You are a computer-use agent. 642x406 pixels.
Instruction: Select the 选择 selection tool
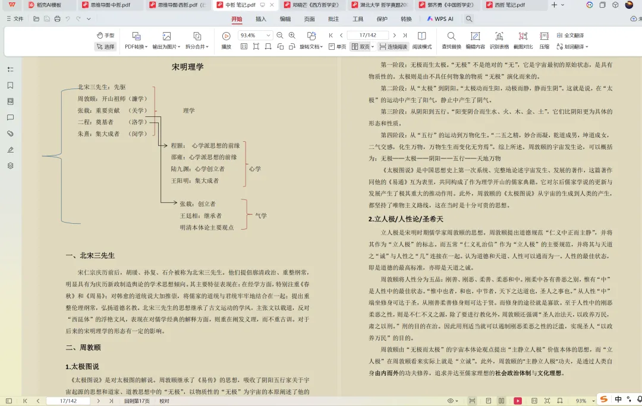pos(106,47)
